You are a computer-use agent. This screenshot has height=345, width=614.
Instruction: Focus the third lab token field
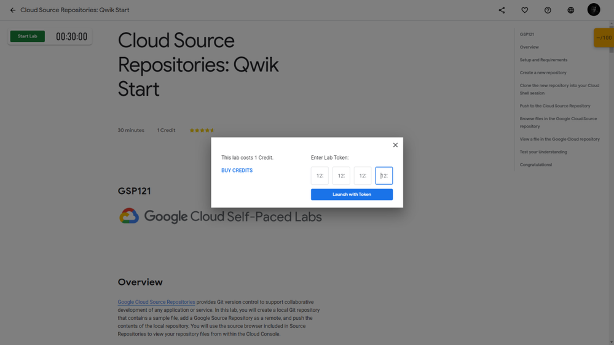click(x=363, y=176)
